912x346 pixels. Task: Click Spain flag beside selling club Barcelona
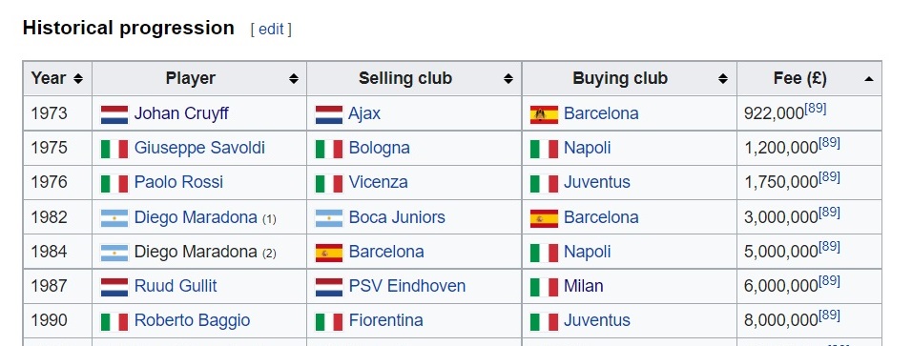[328, 253]
